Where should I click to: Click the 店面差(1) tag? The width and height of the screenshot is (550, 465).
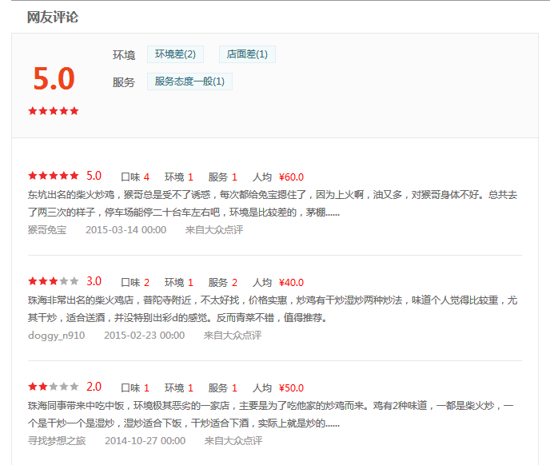coord(247,54)
